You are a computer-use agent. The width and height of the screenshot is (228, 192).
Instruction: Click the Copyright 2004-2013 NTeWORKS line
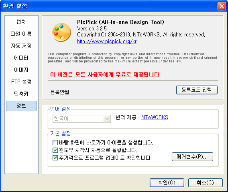(141, 35)
